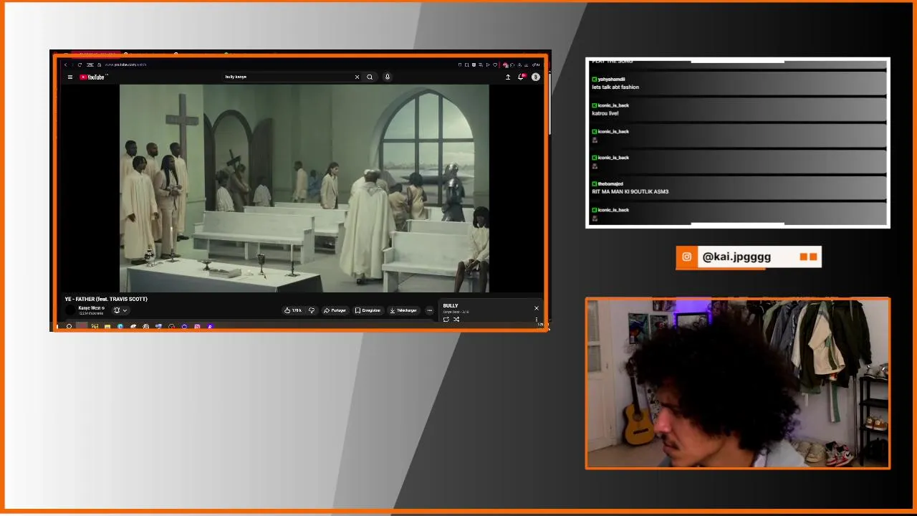The image size is (917, 516).
Task: Start voice search with the microphone icon
Action: coord(388,77)
